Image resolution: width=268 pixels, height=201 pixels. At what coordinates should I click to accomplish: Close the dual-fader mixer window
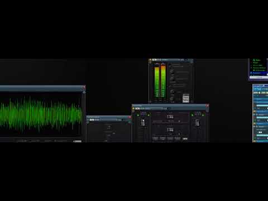point(207,106)
